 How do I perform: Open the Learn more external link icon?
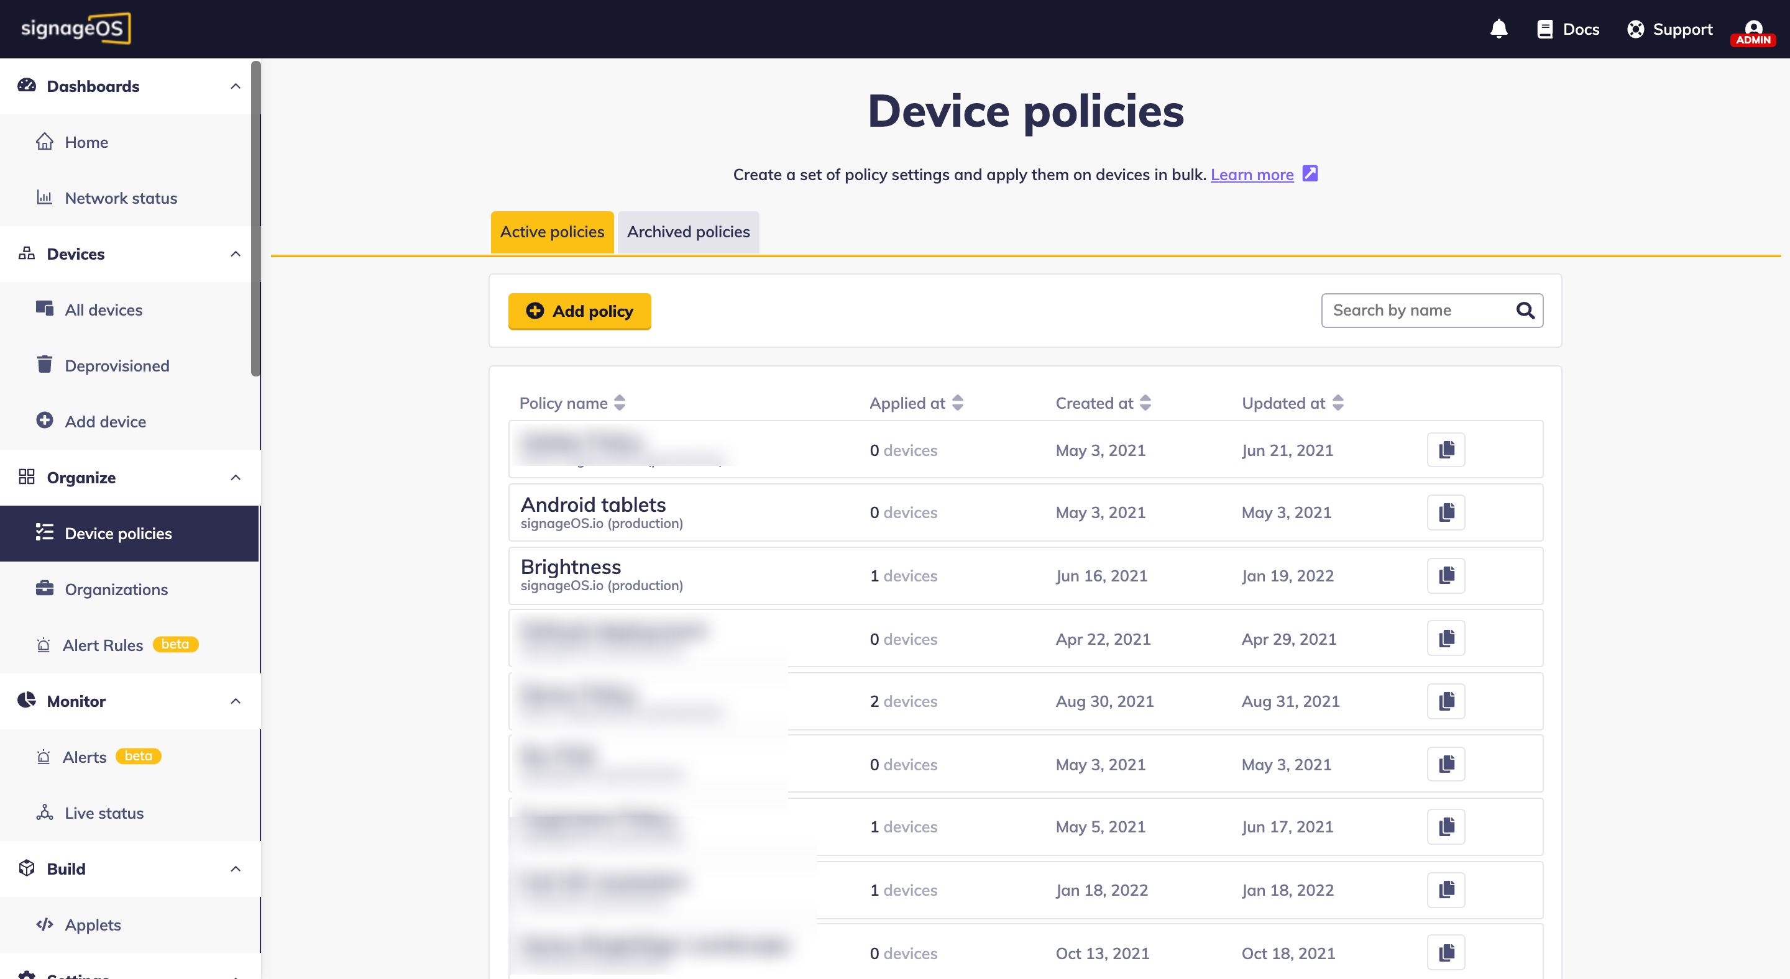tap(1309, 173)
